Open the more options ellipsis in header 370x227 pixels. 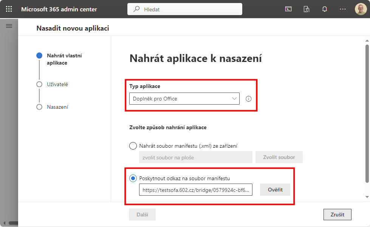pyautogui.click(x=343, y=9)
